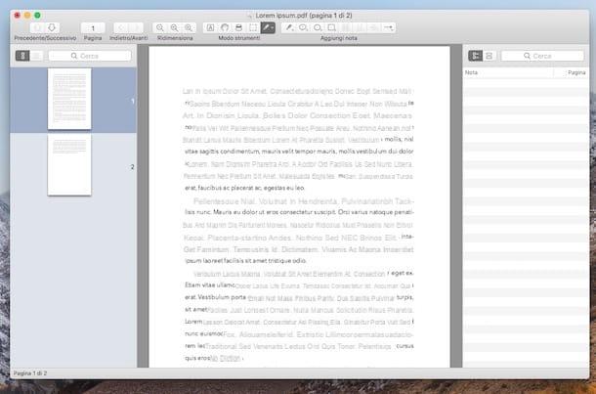The height and width of the screenshot is (394, 596).
Task: Go back in history with left chevron
Action: 121,27
